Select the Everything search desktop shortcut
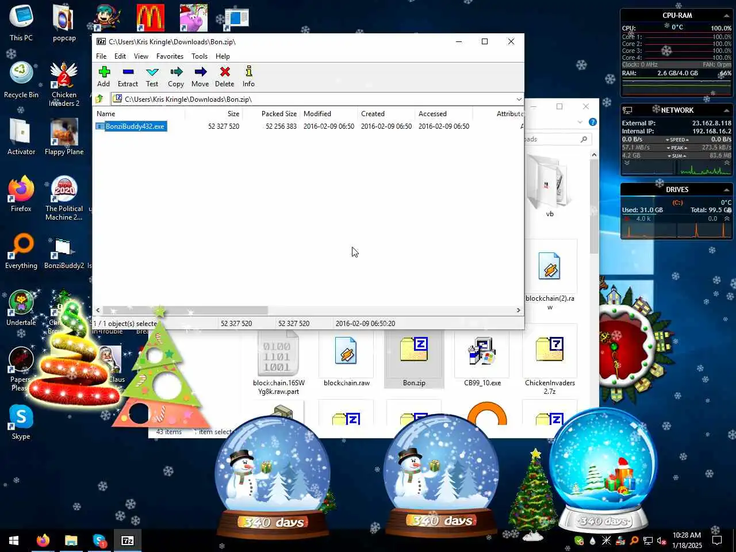This screenshot has height=552, width=736. (21, 251)
